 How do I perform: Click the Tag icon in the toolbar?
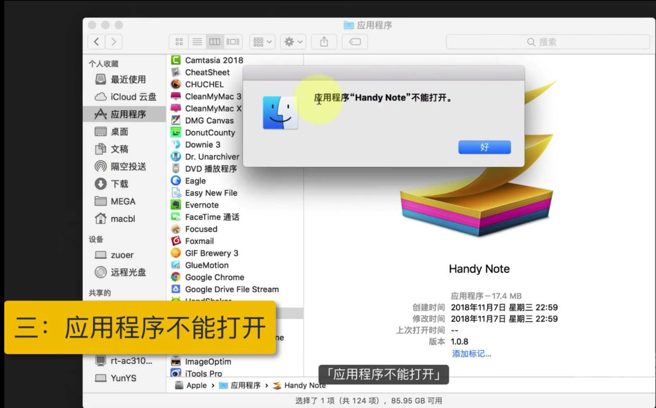point(355,41)
